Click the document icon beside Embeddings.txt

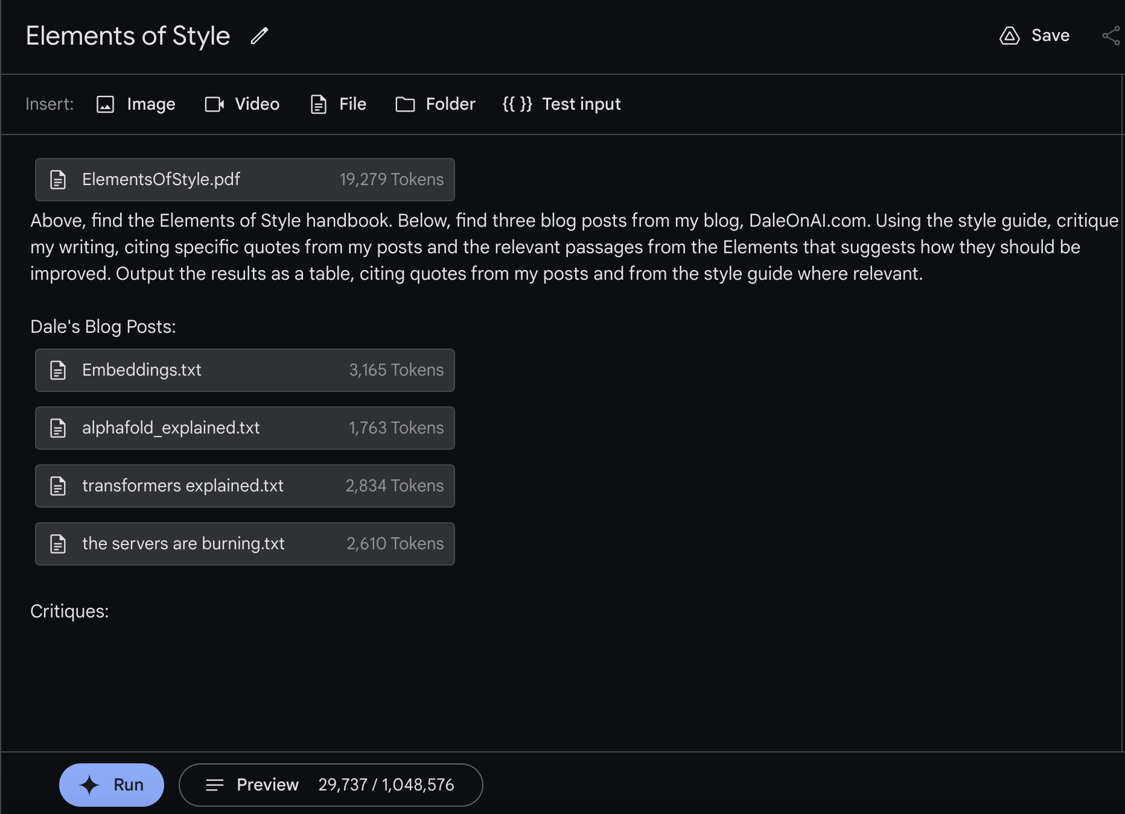58,370
